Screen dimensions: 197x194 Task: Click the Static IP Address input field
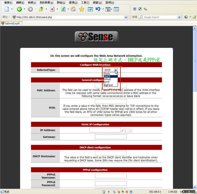pyautogui.click(x=105, y=130)
